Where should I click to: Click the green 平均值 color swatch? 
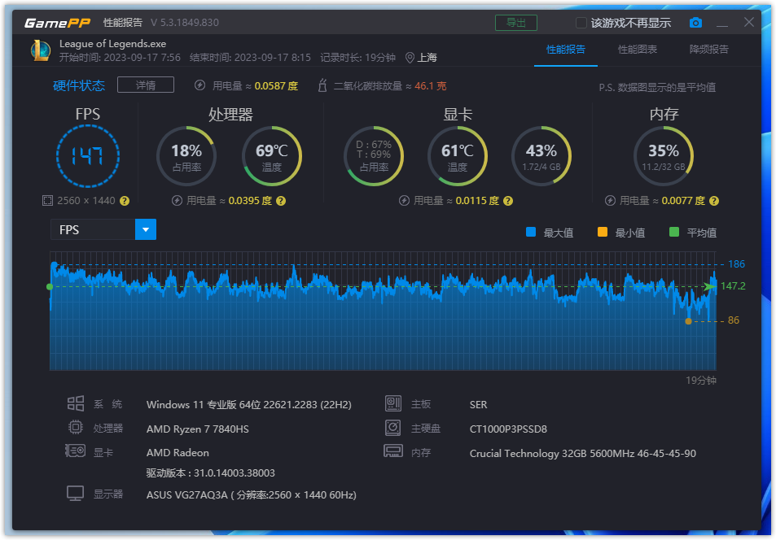click(x=674, y=232)
